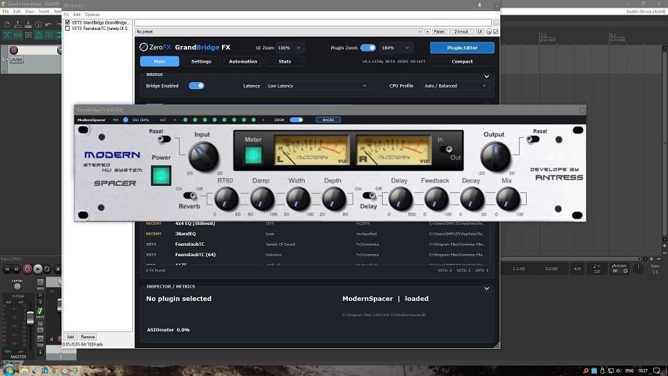Click the Param button
Image resolution: width=668 pixels, height=376 pixels.
click(439, 31)
